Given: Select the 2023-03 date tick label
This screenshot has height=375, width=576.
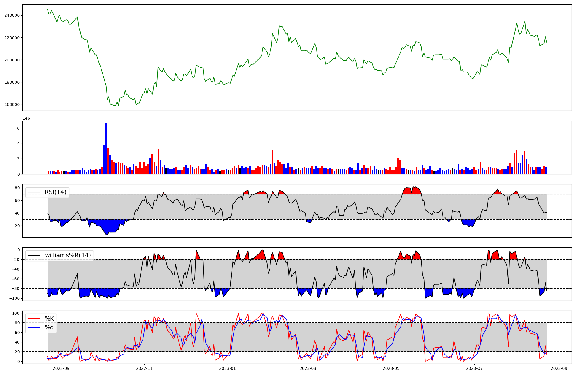Looking at the screenshot, I should tap(308, 368).
